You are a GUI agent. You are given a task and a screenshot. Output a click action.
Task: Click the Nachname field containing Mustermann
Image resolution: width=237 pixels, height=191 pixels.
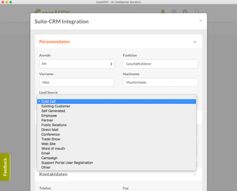(x=160, y=82)
